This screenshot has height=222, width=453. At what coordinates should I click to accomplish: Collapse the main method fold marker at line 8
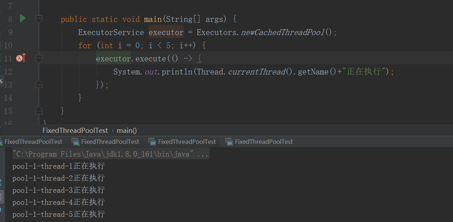click(39, 19)
